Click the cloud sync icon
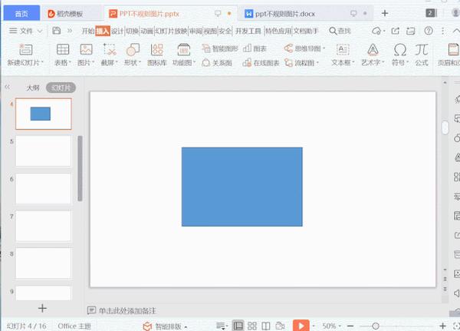Viewport: 460px width, 331px height. pos(376,31)
